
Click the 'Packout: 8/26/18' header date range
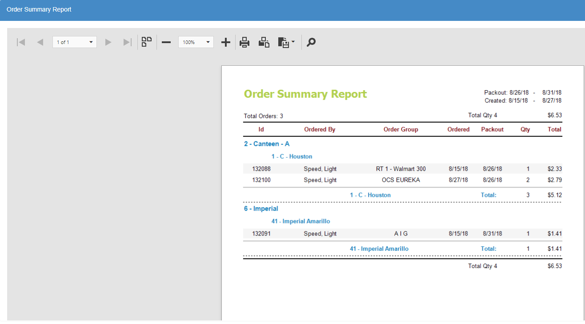523,92
